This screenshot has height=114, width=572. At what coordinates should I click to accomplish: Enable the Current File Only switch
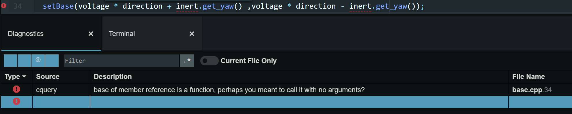click(209, 61)
